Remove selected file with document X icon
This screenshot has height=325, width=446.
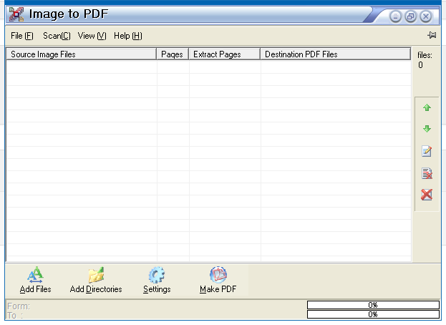click(x=427, y=173)
